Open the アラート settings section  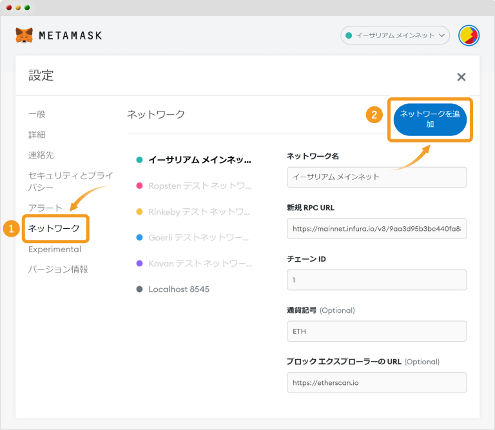tap(45, 208)
